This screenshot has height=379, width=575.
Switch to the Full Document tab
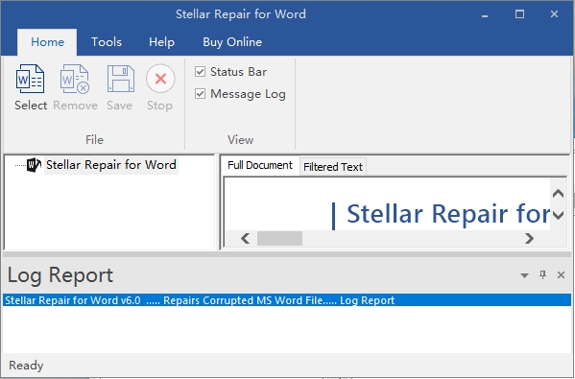[259, 165]
